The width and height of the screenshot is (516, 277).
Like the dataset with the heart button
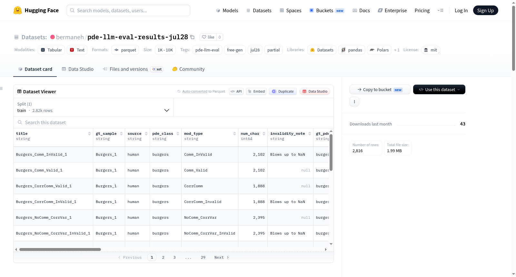pyautogui.click(x=208, y=37)
